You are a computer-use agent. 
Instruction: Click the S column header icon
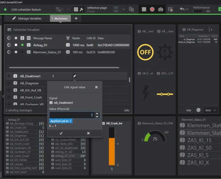pyautogui.click(x=22, y=38)
